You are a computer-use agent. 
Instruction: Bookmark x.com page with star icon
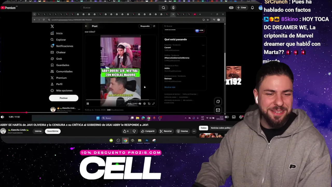tap(208, 20)
